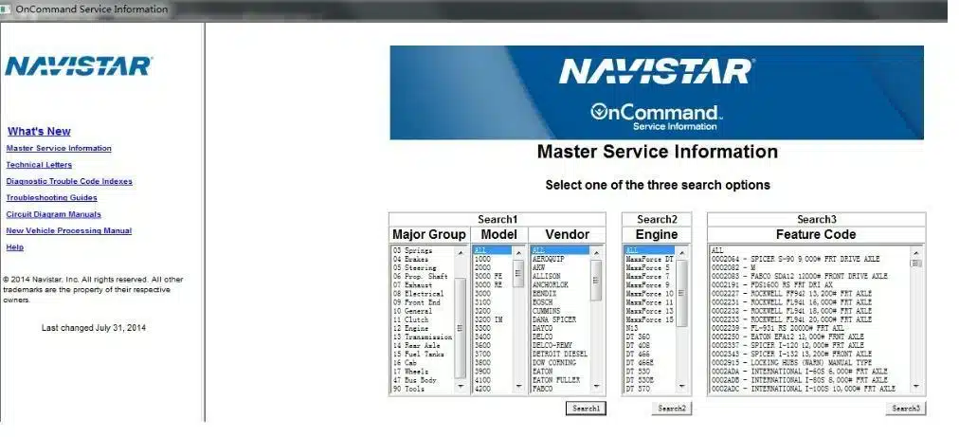The image size is (959, 437).
Task: Click the Model list's up scroll arrow
Action: tap(518, 252)
